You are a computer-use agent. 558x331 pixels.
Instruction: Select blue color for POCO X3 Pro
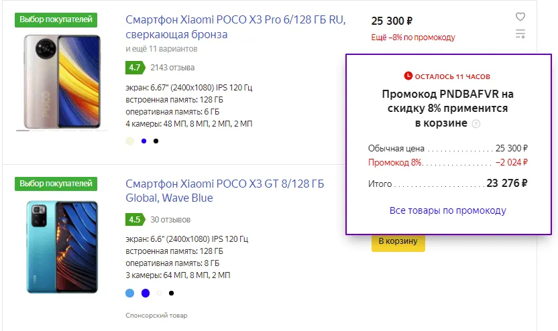[144, 141]
